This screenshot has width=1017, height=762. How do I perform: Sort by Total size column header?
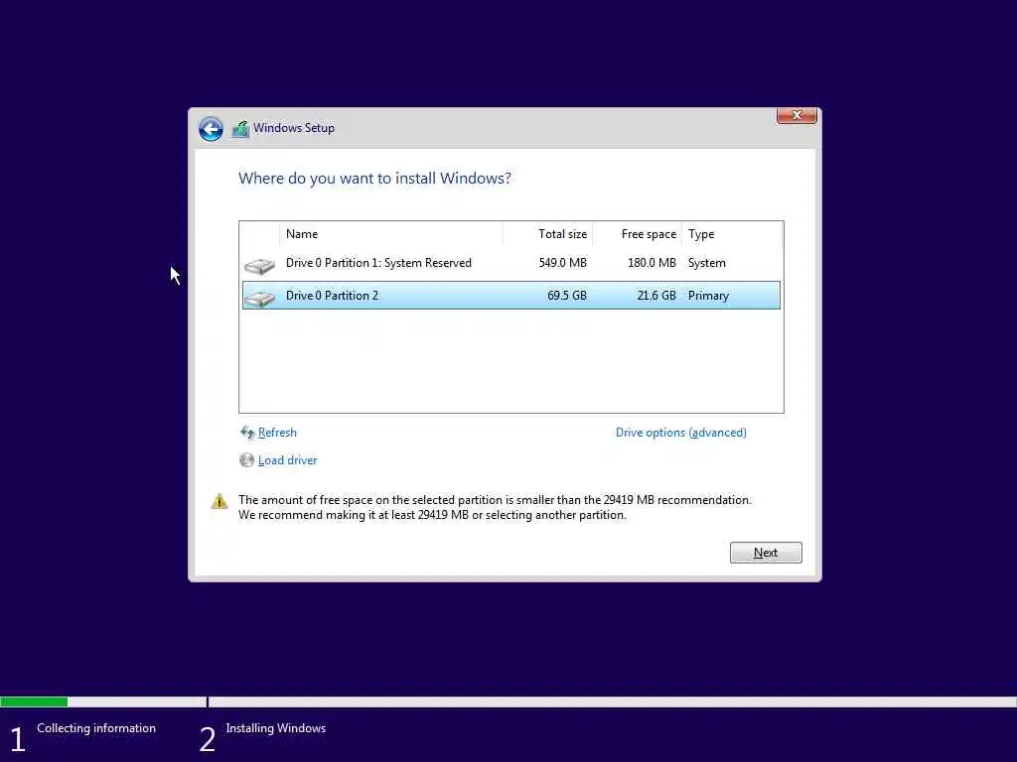[547, 234]
